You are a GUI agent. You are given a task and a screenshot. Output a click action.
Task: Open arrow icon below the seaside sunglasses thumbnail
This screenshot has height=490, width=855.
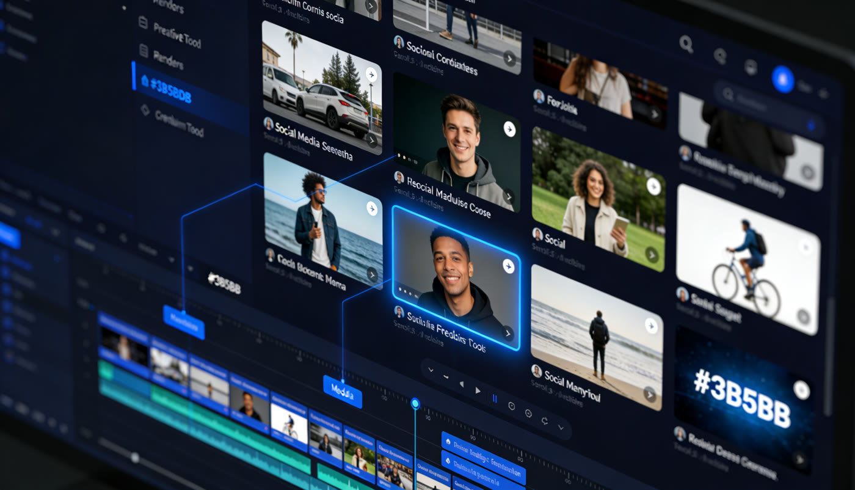372,274
